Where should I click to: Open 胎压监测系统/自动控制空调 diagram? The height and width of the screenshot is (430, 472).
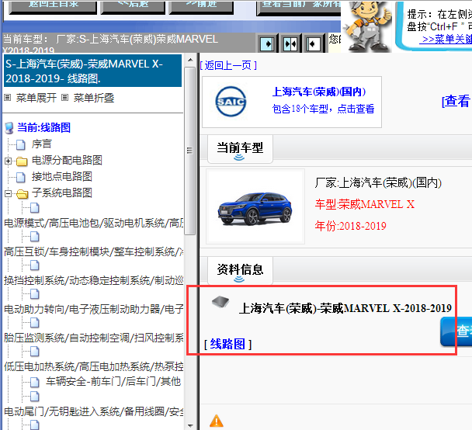93,338
